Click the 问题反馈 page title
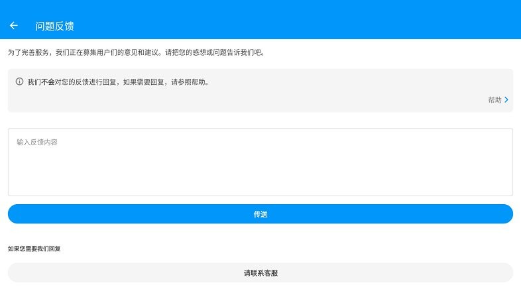The width and height of the screenshot is (521, 293). [x=54, y=26]
